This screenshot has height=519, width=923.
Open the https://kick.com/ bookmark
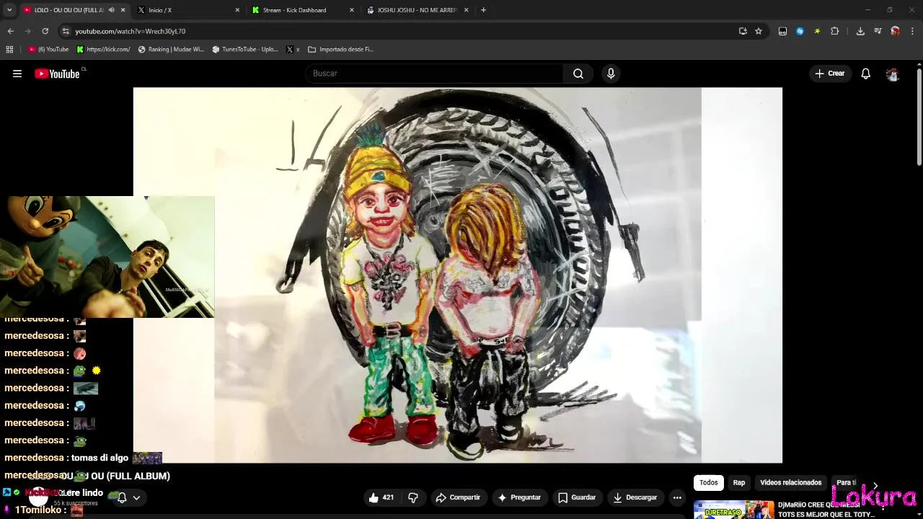tap(103, 50)
